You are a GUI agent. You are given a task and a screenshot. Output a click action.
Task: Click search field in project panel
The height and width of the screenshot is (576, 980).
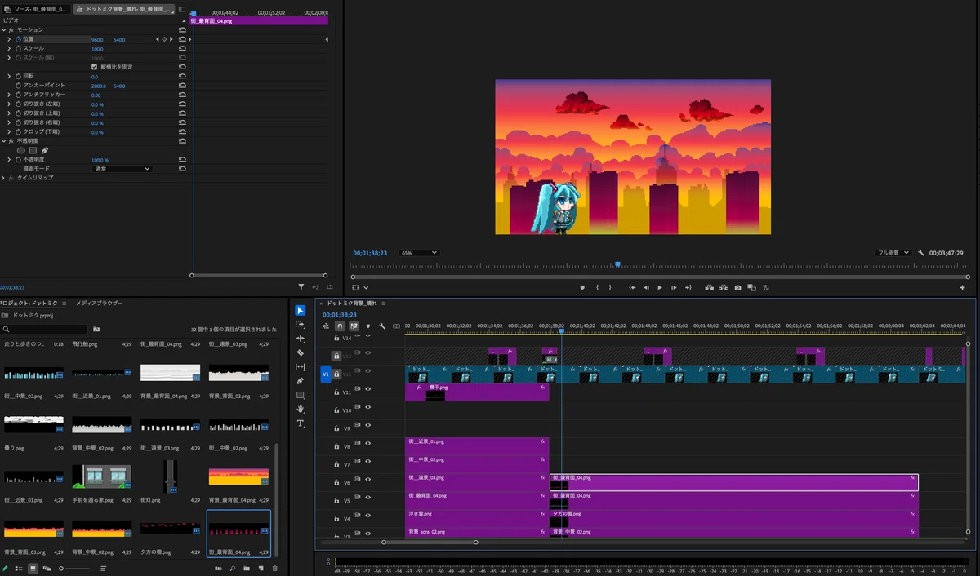(x=45, y=329)
